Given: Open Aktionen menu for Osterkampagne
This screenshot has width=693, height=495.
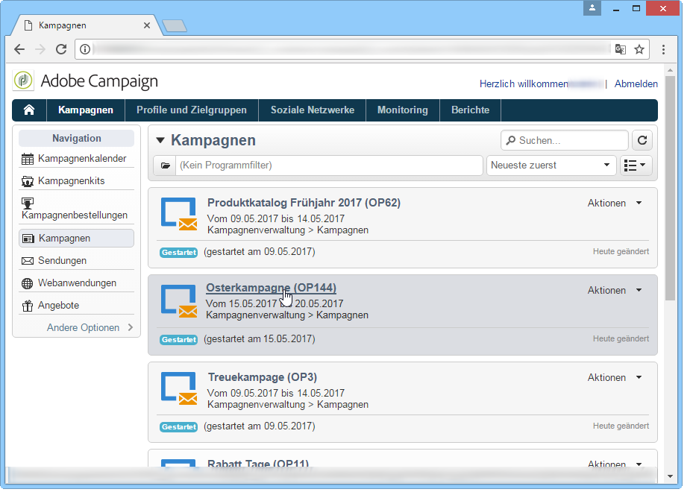Looking at the screenshot, I should pos(615,291).
